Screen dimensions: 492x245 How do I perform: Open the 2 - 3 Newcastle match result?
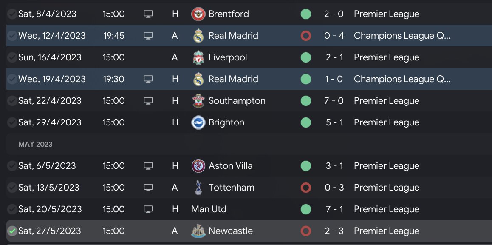pos(334,231)
